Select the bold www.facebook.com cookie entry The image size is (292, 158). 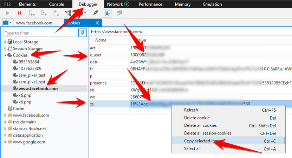38,88
